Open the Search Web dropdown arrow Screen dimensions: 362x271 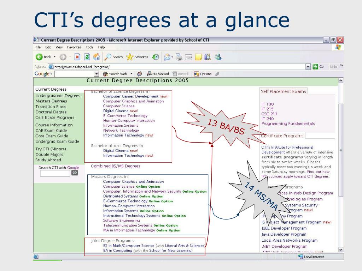pos(132,74)
